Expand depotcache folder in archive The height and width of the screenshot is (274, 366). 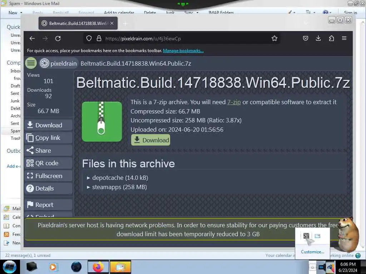(x=118, y=178)
